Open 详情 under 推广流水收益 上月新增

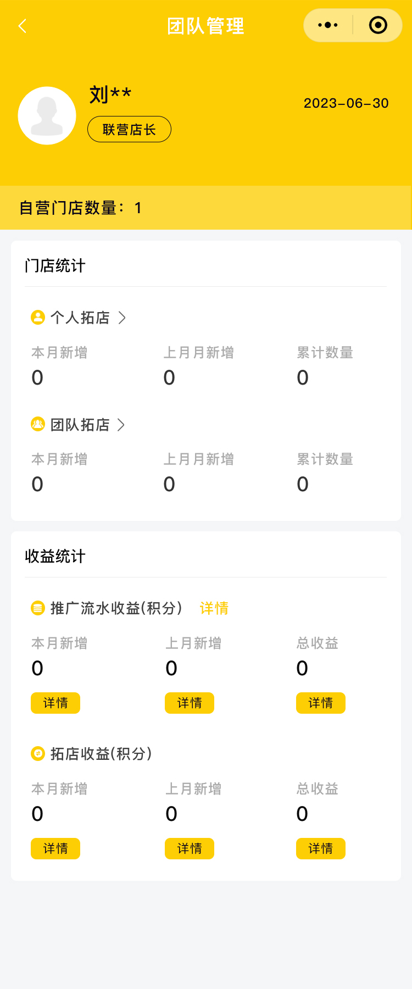point(190,703)
